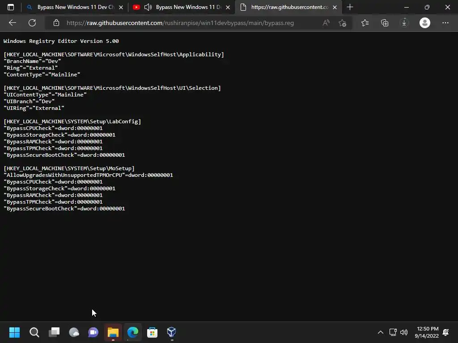This screenshot has width=458, height=343.
Task: Open Edge Settings and more menu
Action: [x=445, y=23]
